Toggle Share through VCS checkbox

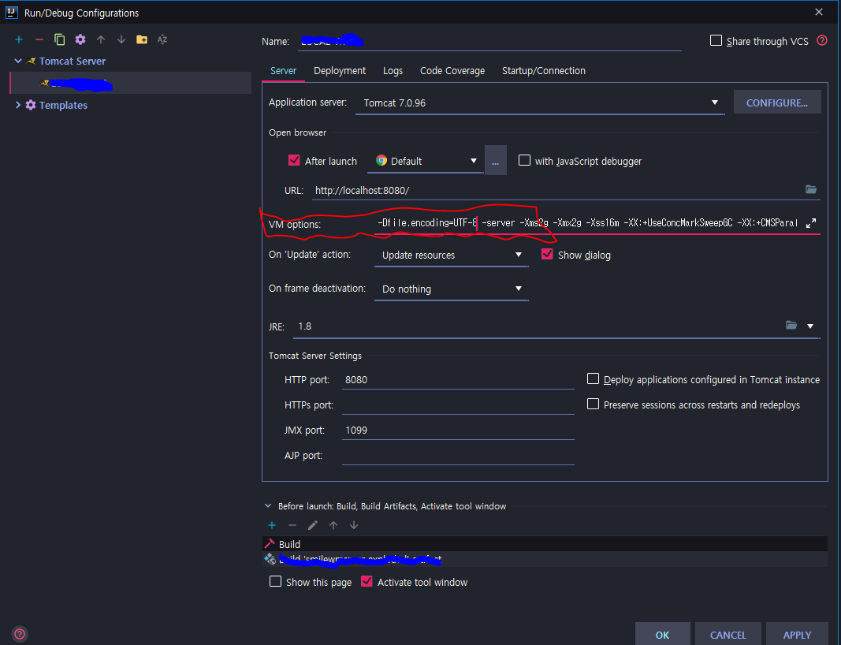click(x=716, y=41)
